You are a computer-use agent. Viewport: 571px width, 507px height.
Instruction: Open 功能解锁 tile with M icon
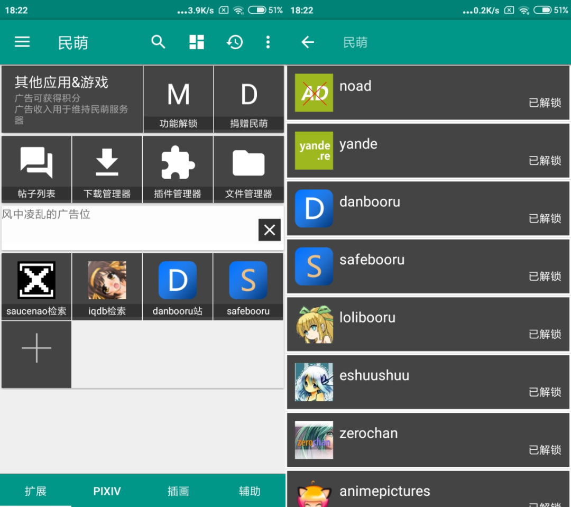coord(179,99)
